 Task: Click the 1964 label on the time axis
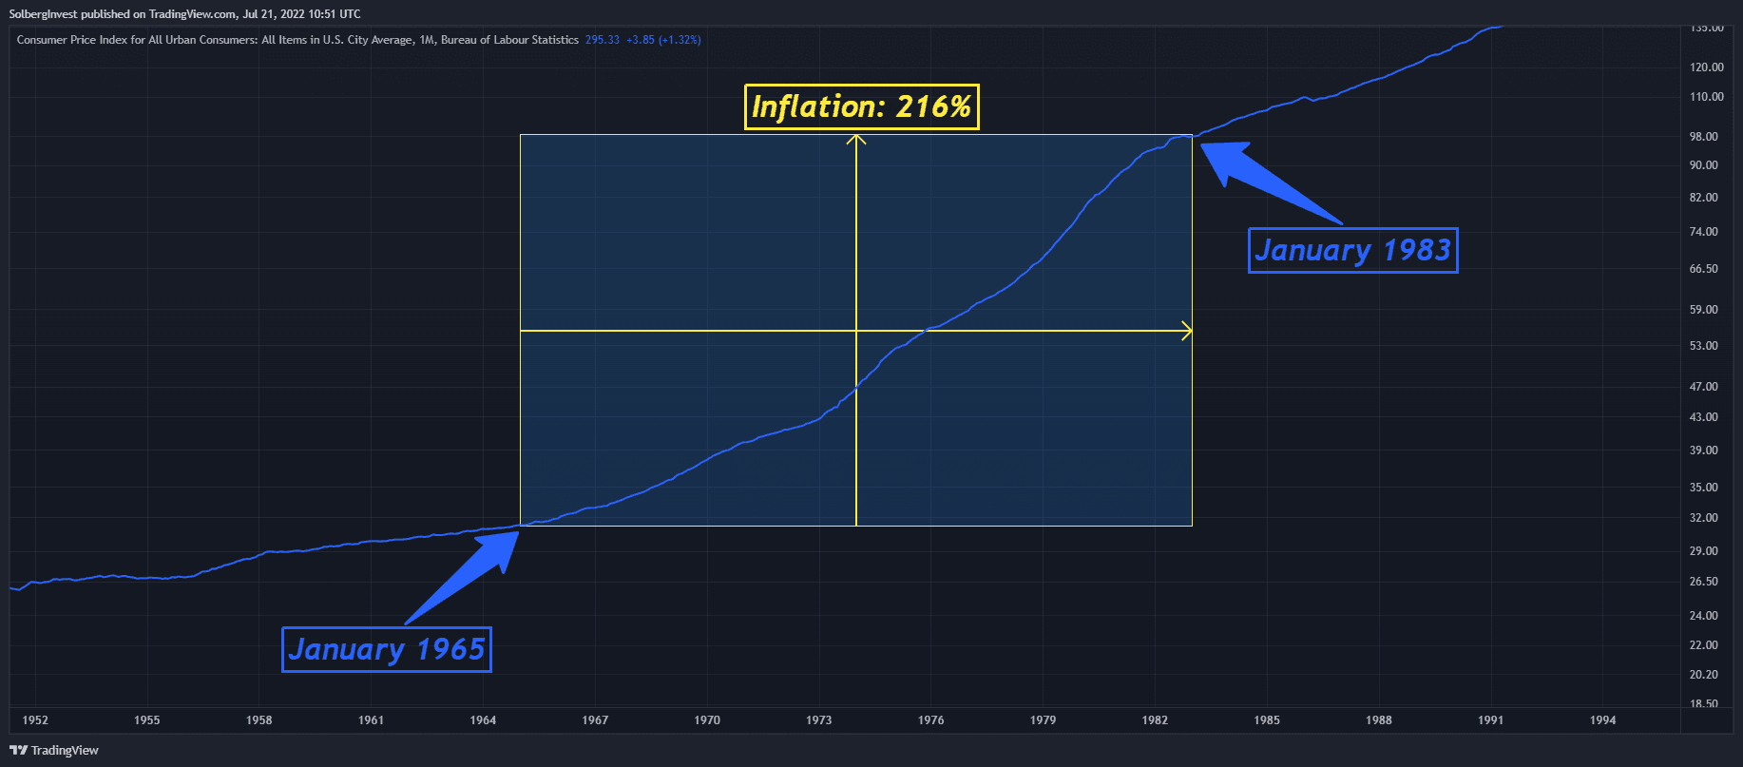click(x=483, y=720)
